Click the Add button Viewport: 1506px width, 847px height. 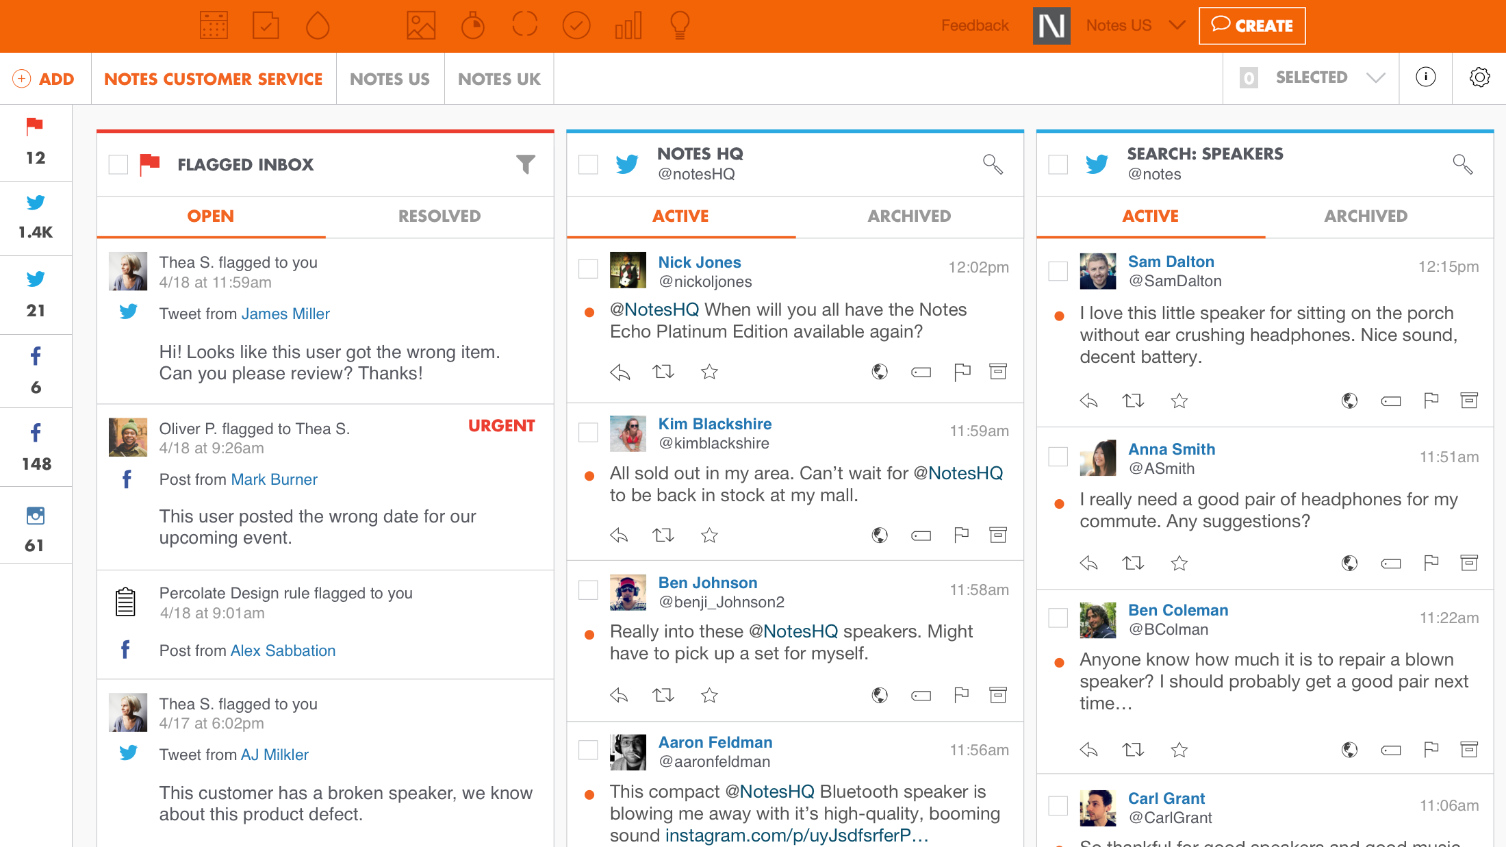pos(44,79)
